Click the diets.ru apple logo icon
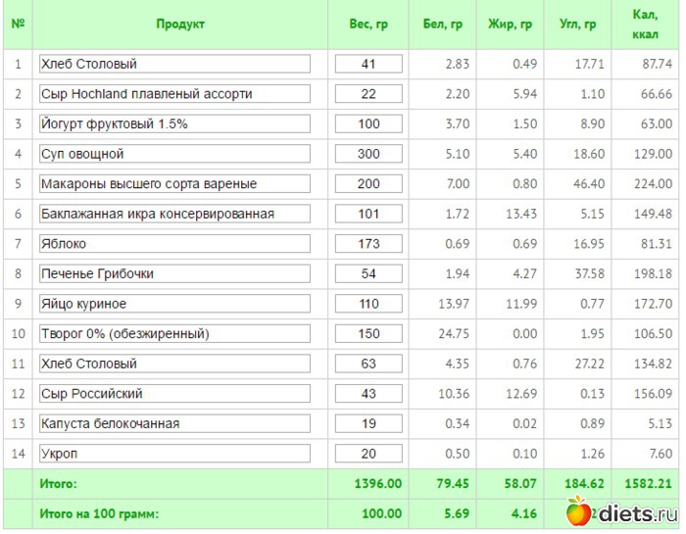Screen dimensions: 686x534 pos(579,510)
